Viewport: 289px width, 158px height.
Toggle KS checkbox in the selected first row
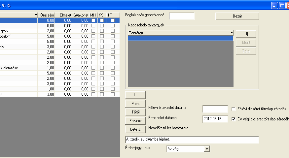click(x=102, y=20)
